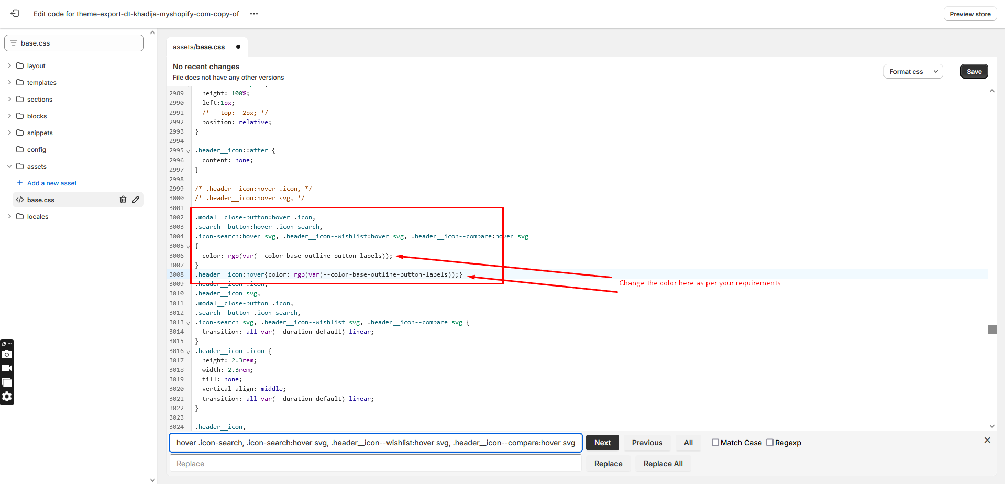The image size is (1005, 484).
Task: Click the editor vertical scrollbar thumb
Action: pyautogui.click(x=992, y=329)
